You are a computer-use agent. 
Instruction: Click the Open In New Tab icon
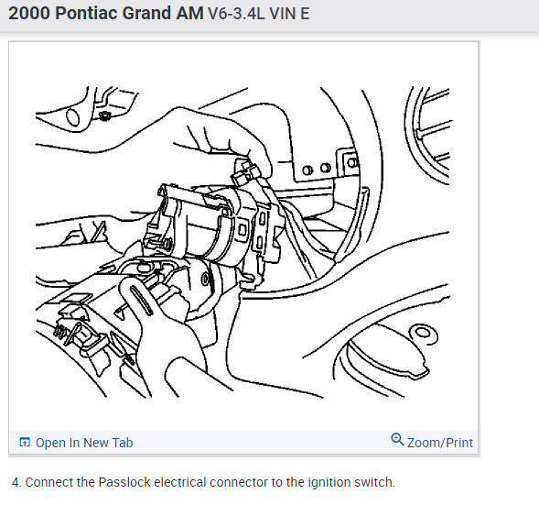(x=25, y=442)
